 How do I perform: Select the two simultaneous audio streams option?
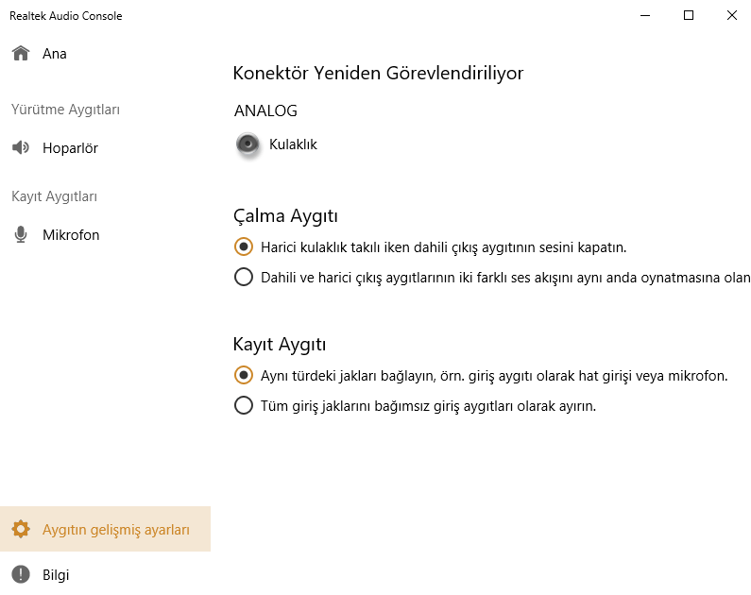tap(244, 278)
